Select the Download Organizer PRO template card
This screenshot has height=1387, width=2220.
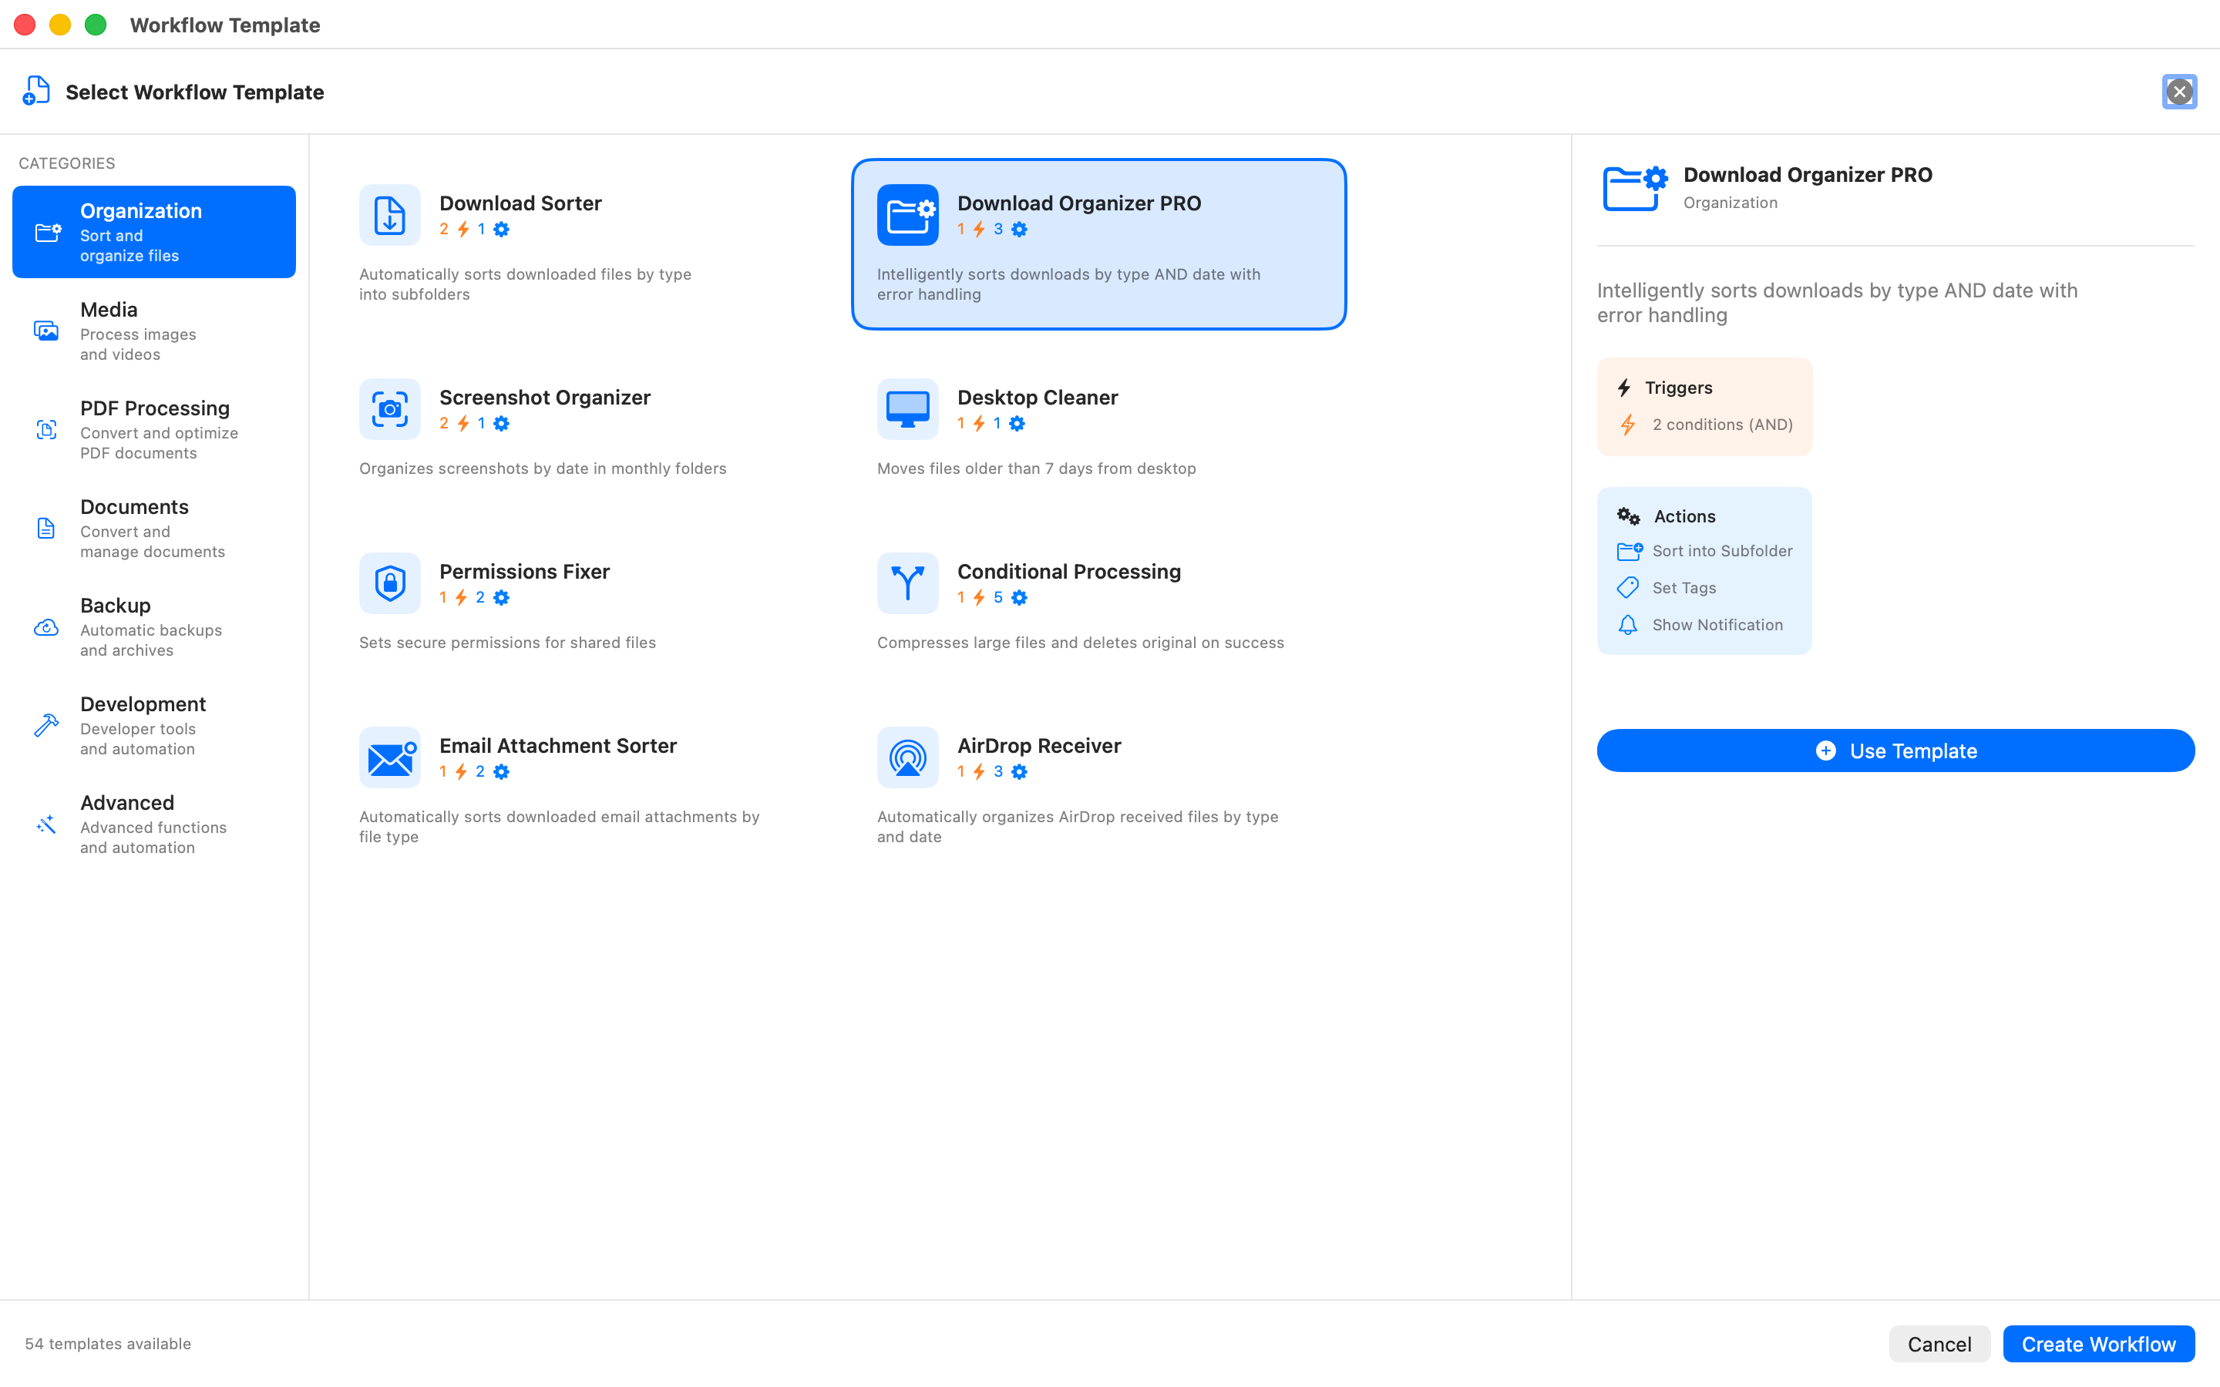pos(1099,244)
